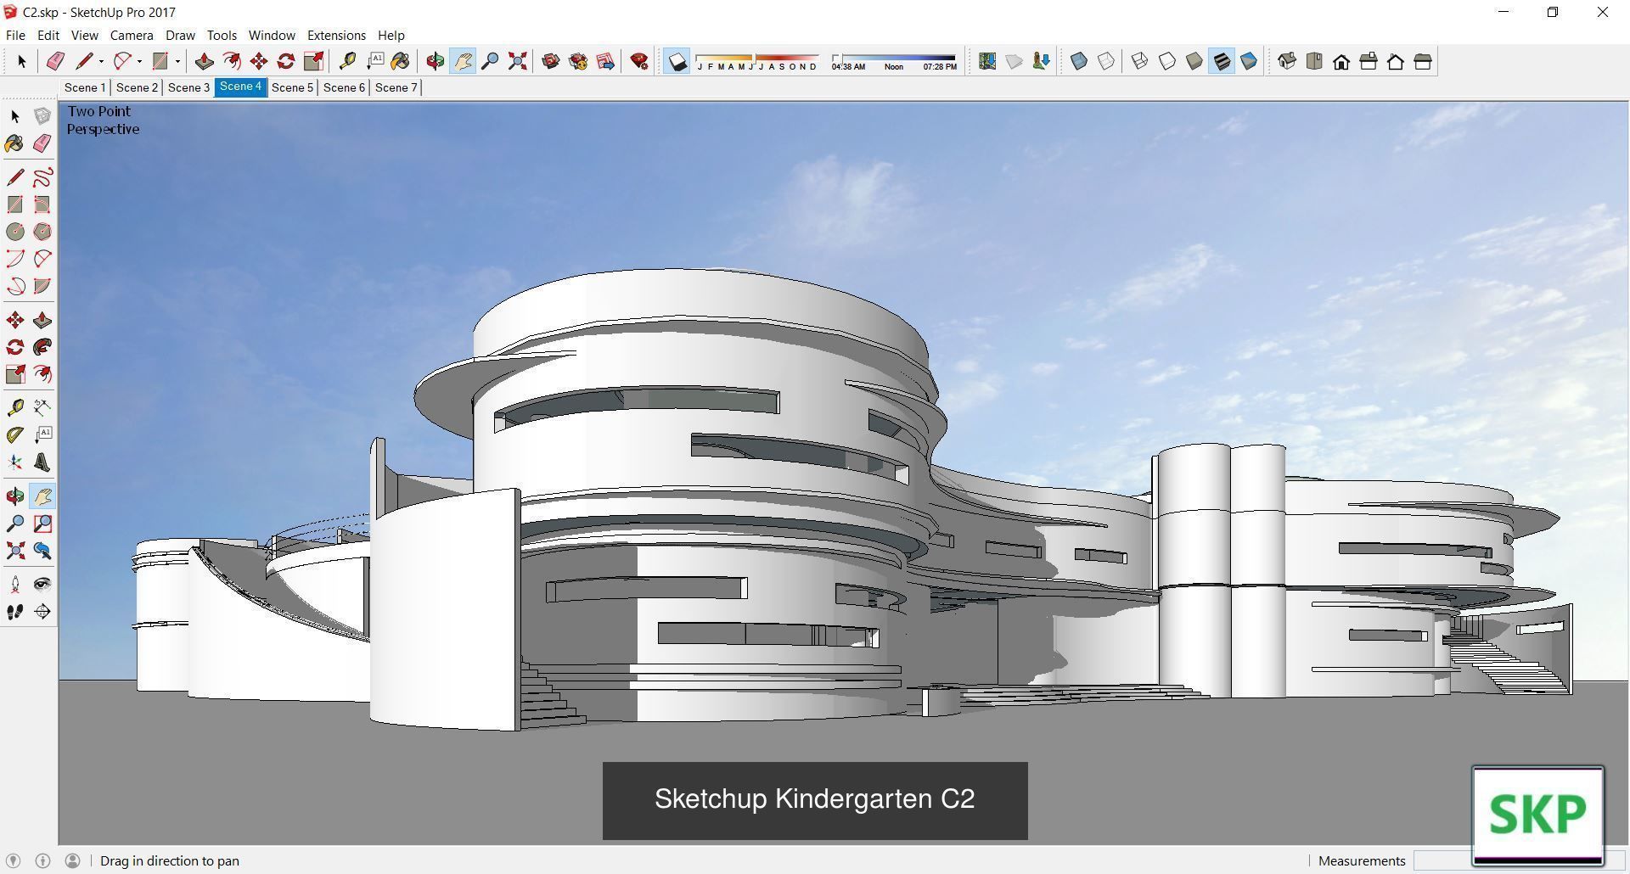Viewport: 1630px width, 874px height.
Task: Select the Dimensions tool
Action: click(42, 407)
